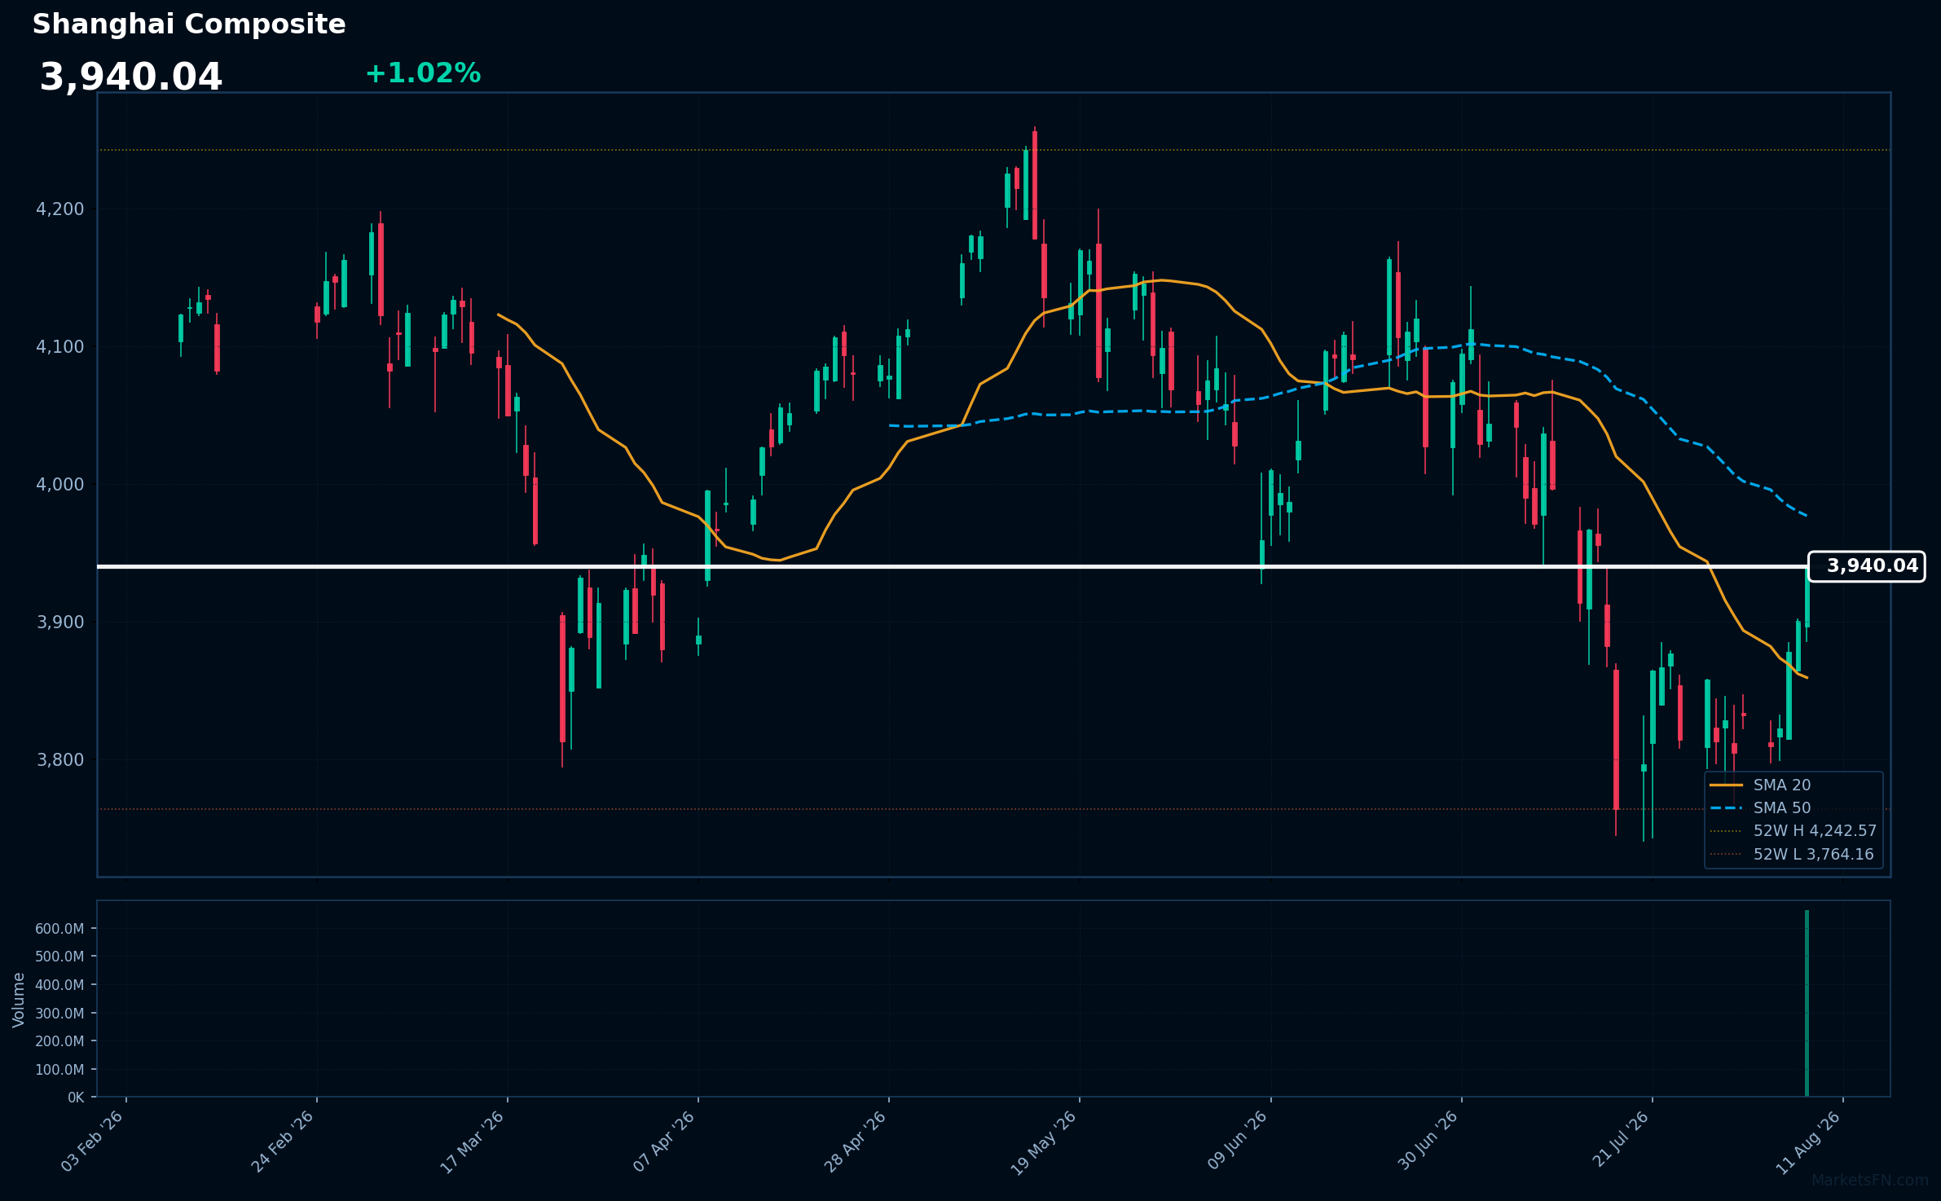Click the 3,940.04 current price tag

(x=1867, y=566)
